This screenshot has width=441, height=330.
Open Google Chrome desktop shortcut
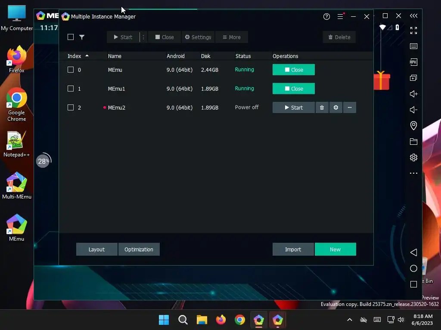pos(17,104)
